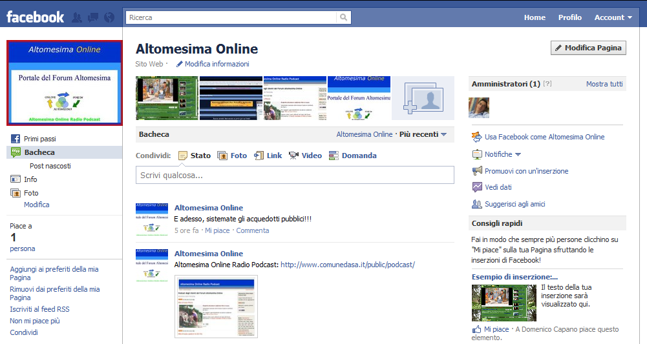Select Bacheca in the left sidebar

pyautogui.click(x=65, y=152)
